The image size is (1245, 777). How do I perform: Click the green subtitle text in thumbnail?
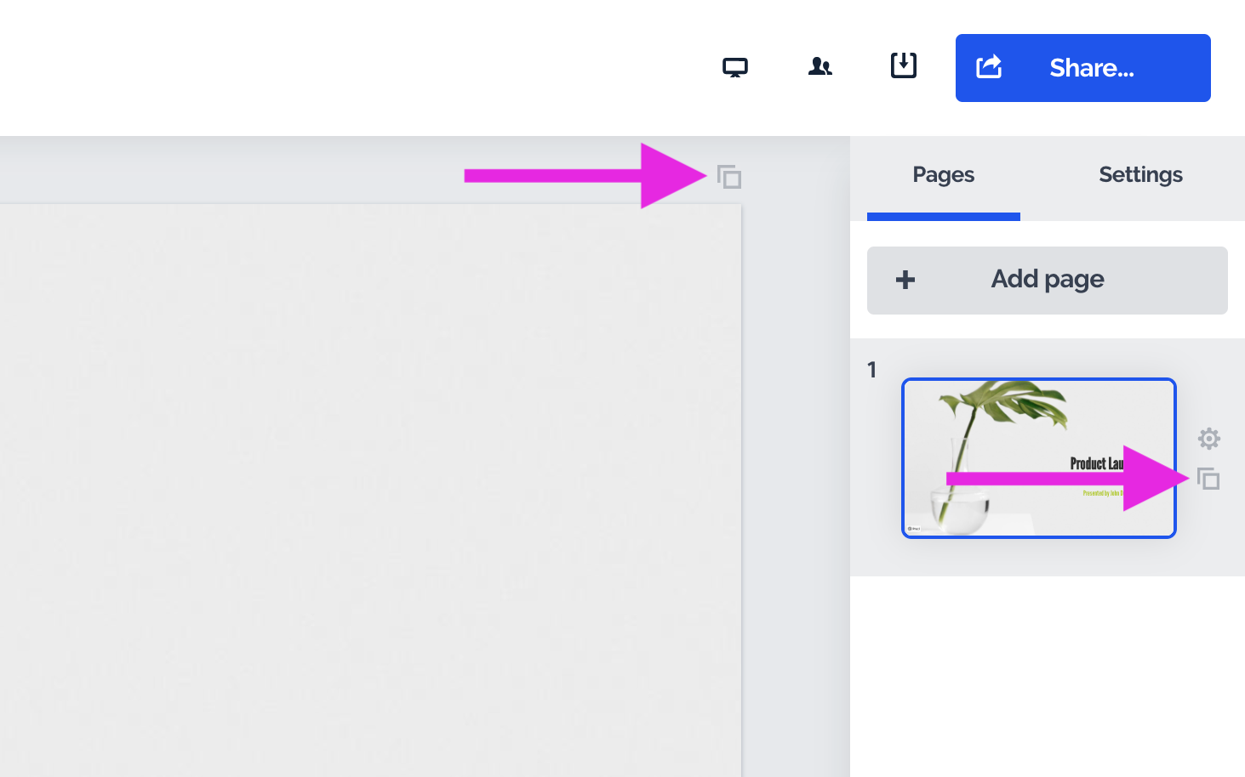pos(1101,493)
